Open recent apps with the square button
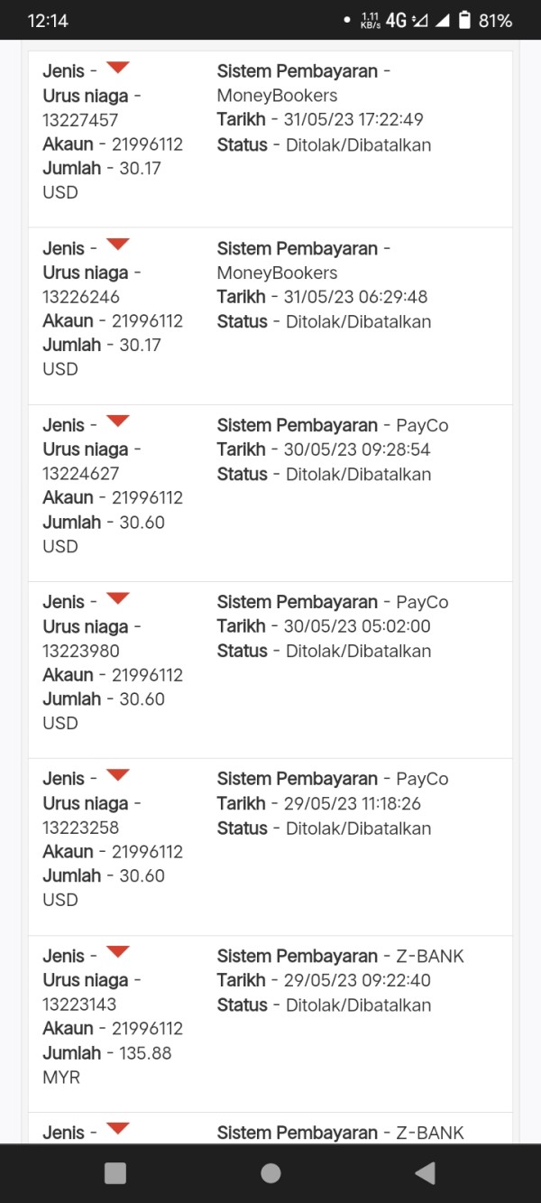The width and height of the screenshot is (541, 1203). tap(115, 1172)
